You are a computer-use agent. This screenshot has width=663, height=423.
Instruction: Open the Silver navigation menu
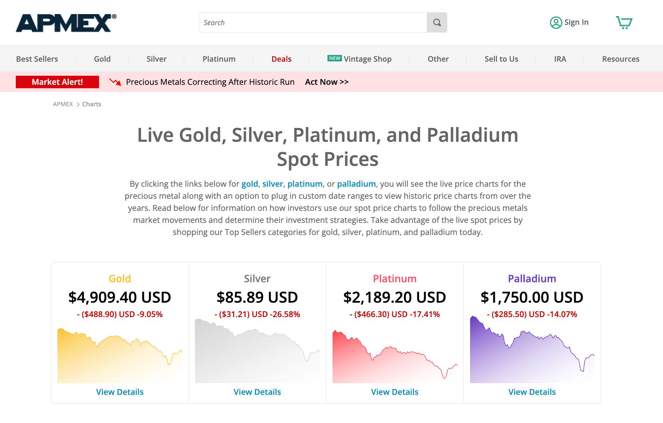(x=156, y=59)
